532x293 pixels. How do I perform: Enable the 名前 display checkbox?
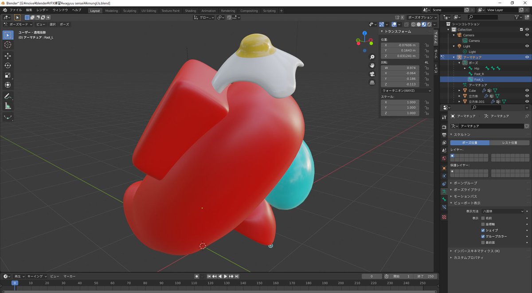(483, 218)
